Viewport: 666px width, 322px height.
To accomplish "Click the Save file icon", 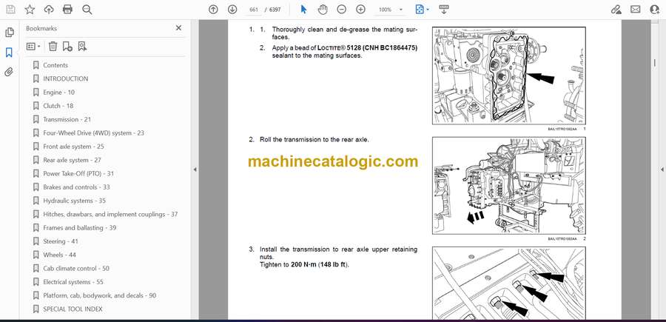I will (x=10, y=10).
